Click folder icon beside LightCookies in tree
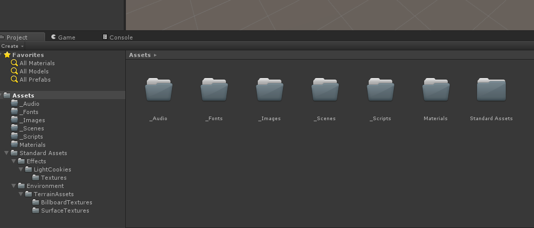The height and width of the screenshot is (228, 534). [x=29, y=169]
